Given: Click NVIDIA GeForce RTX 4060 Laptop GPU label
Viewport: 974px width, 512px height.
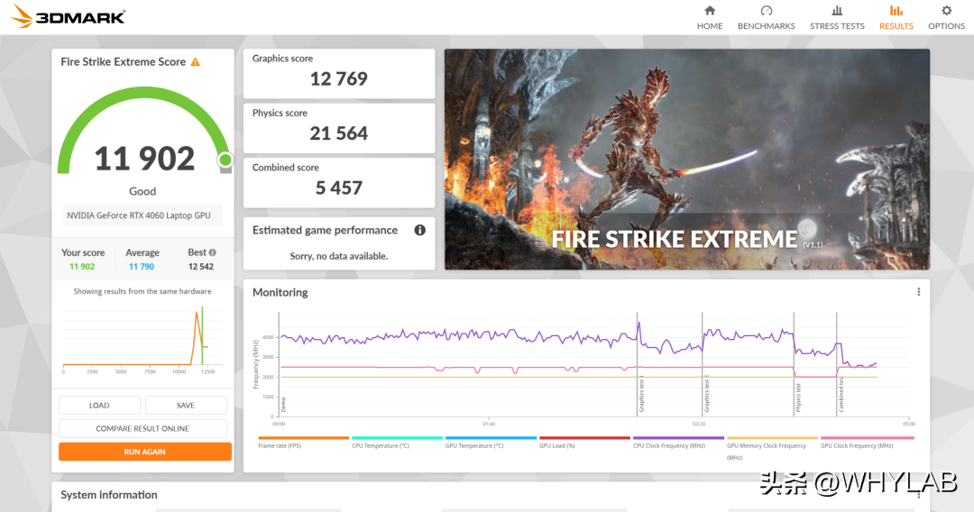Looking at the screenshot, I should 139,215.
